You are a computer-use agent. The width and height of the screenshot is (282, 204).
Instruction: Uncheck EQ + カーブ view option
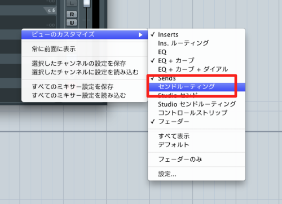197,60
